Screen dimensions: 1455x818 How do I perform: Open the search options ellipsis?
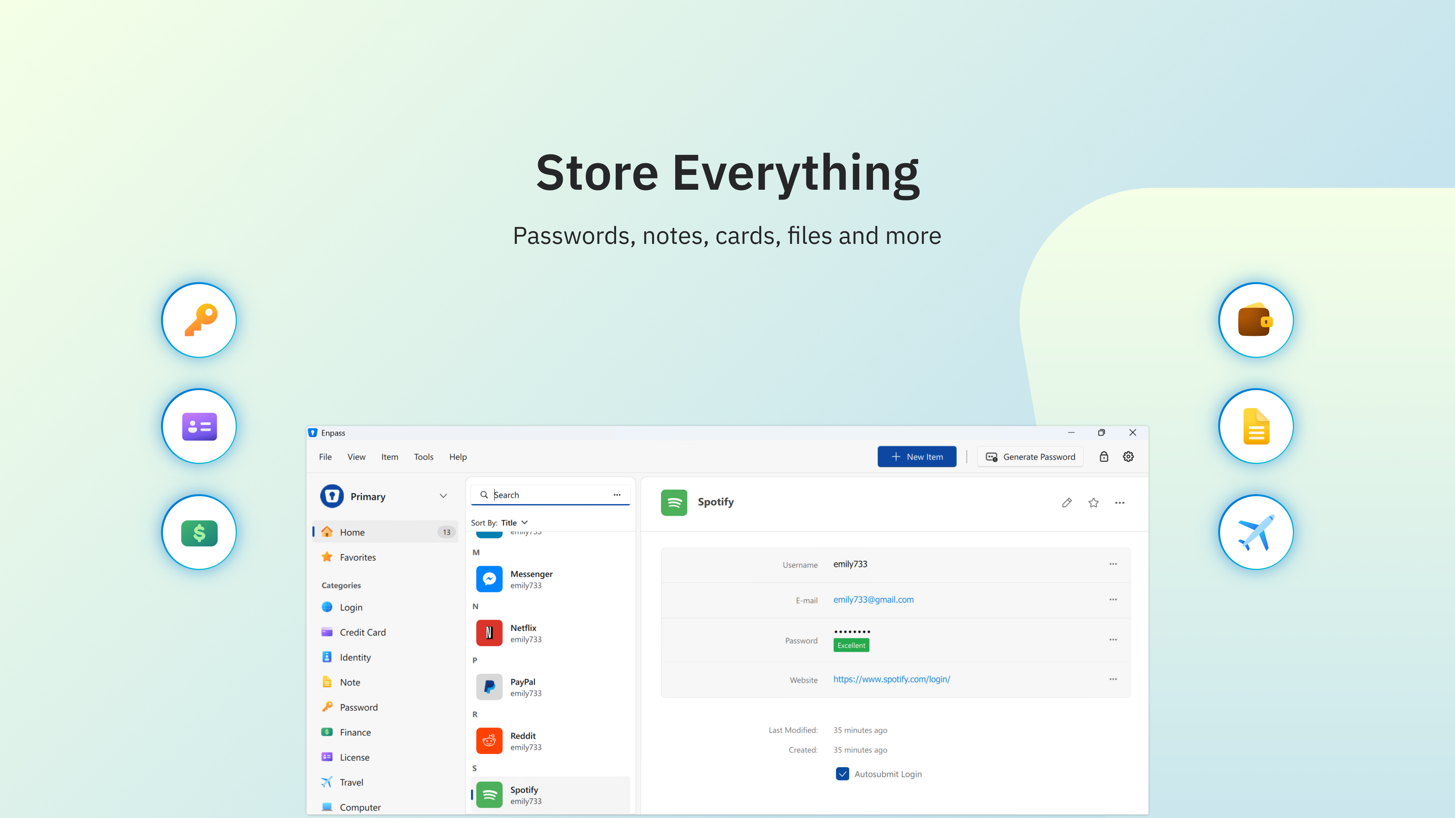pyautogui.click(x=617, y=495)
